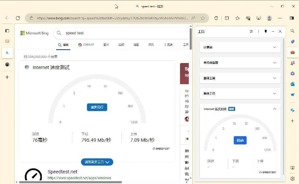
Task: Add new sidebar app with plus icon
Action: [7, 77]
